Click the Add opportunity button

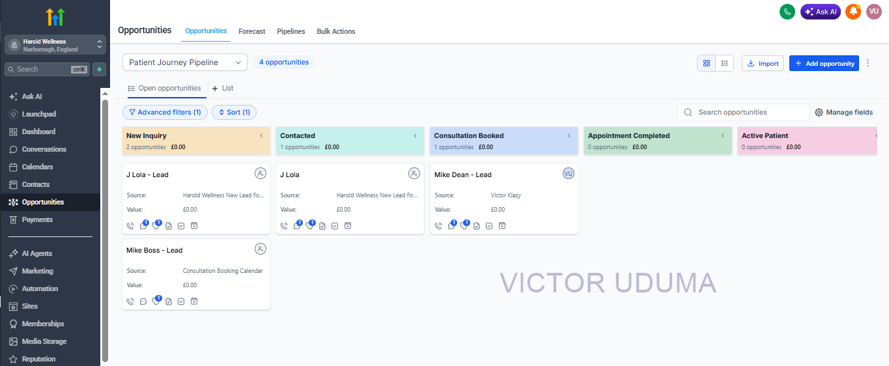point(824,63)
